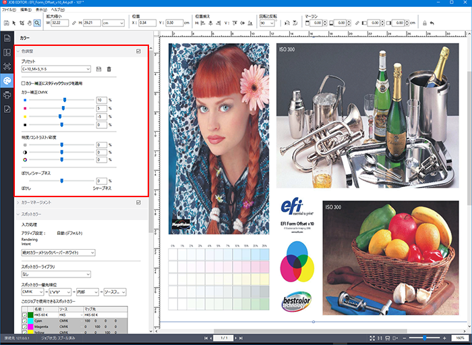Screen dimensions: 472x345
Task: Open the スポットカラーライブラリ dropdown
Action: [x=56, y=274]
